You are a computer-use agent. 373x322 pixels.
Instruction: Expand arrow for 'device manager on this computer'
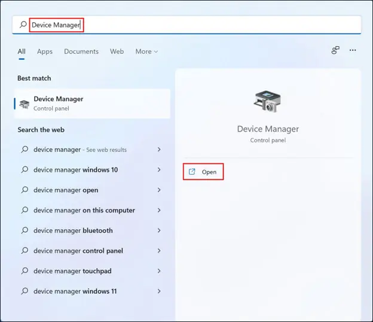click(x=159, y=210)
